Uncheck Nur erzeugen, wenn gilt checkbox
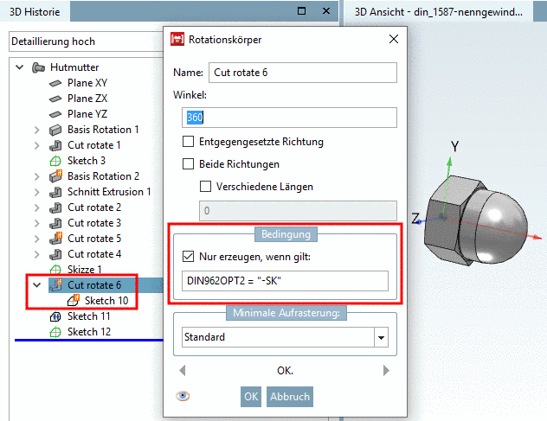The image size is (547, 421). coord(189,257)
